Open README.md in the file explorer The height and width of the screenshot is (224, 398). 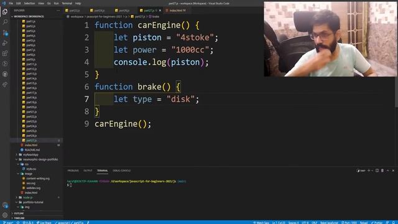click(x=36, y=150)
